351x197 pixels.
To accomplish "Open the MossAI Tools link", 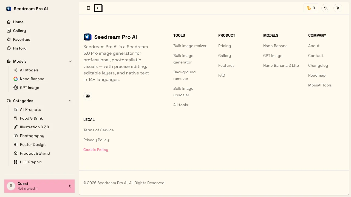I will pos(320,85).
